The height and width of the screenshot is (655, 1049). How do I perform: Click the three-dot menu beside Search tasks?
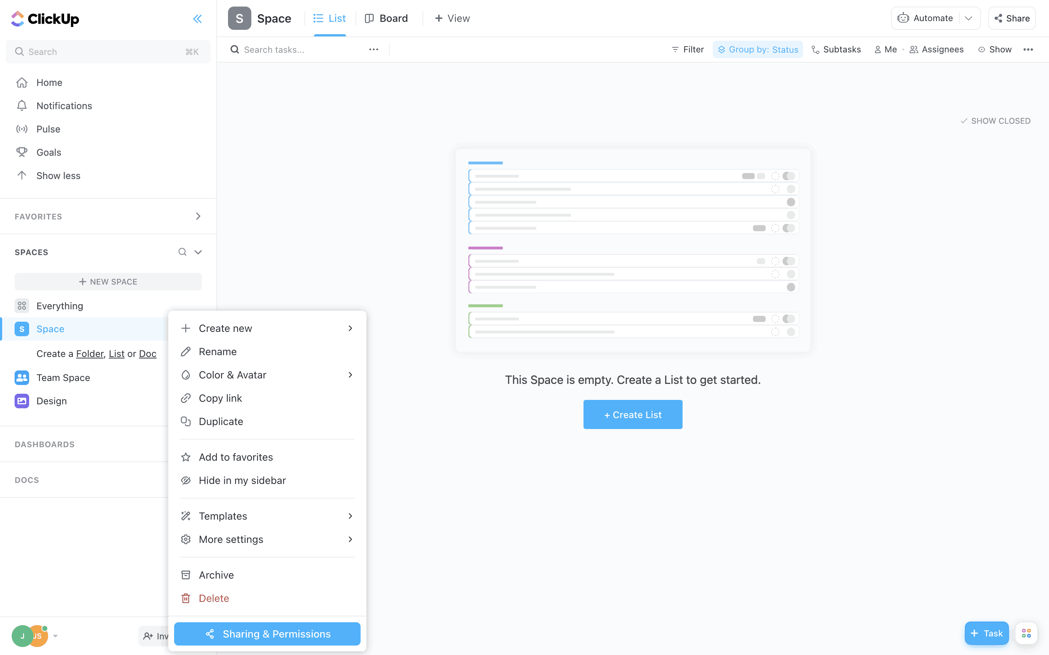pos(374,49)
